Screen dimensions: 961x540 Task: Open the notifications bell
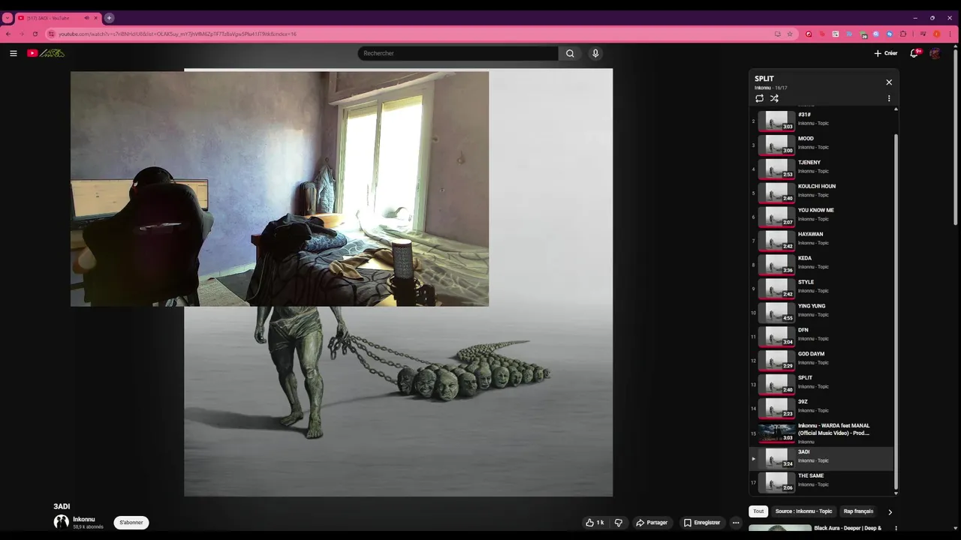[x=914, y=53]
